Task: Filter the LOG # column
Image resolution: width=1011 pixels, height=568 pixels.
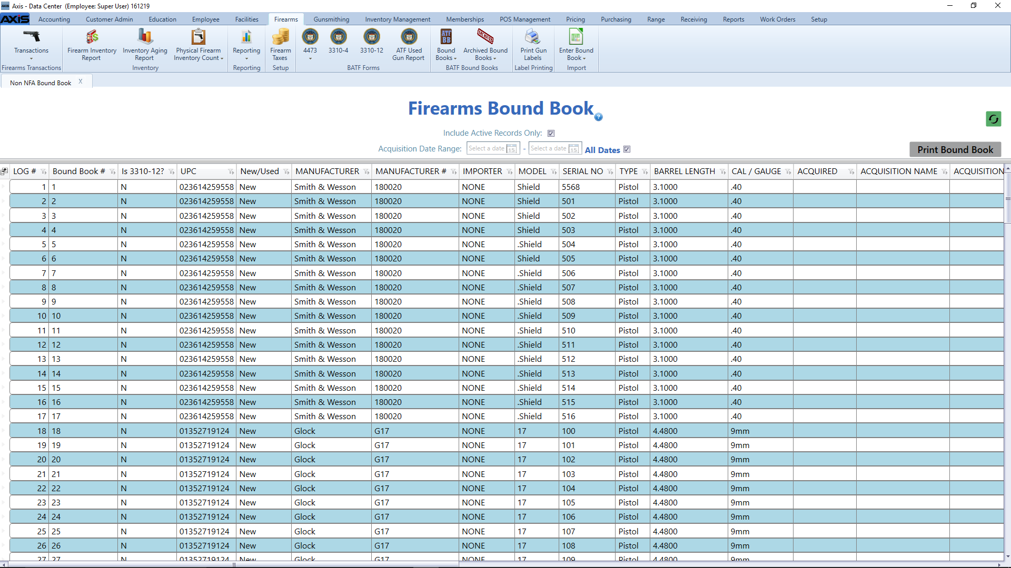Action: pyautogui.click(x=44, y=172)
